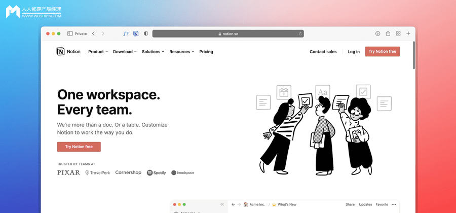Open the Resources dropdown menu
Viewport: 456px width, 213px height.
pyautogui.click(x=181, y=52)
